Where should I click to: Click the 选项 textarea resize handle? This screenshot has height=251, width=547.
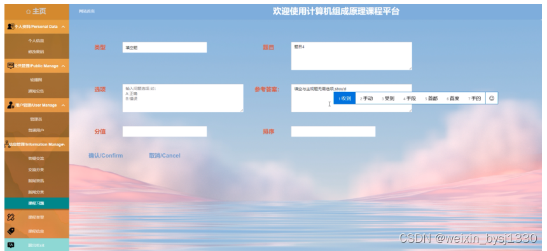(241, 110)
